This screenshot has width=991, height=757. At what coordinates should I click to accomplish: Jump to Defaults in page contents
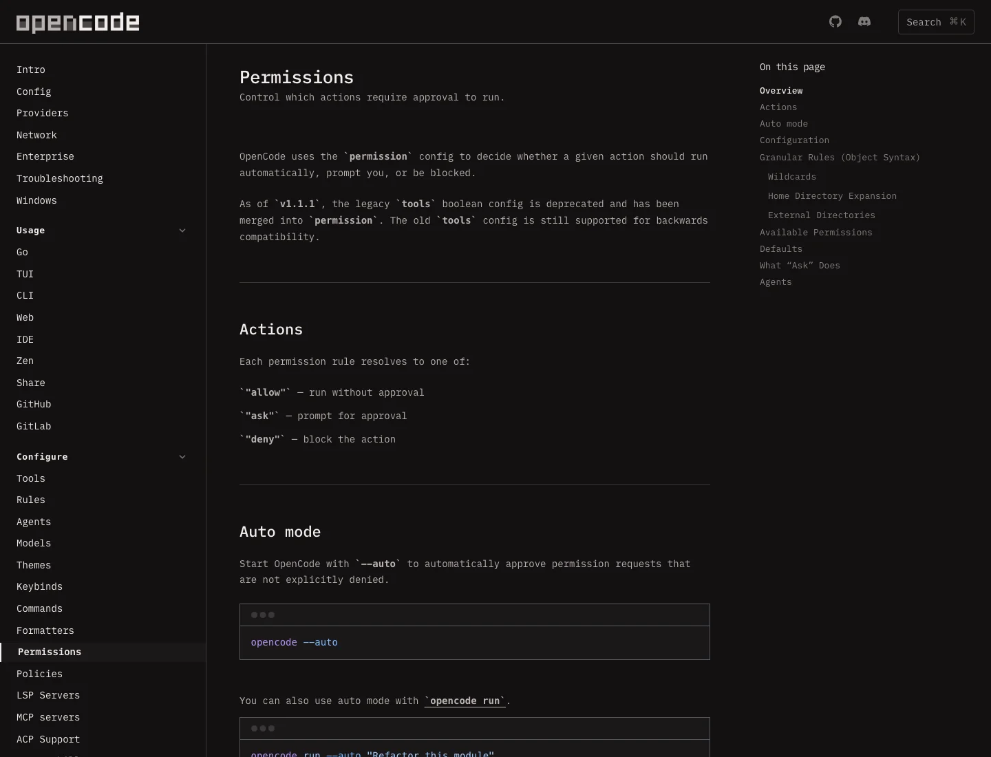tap(781, 248)
